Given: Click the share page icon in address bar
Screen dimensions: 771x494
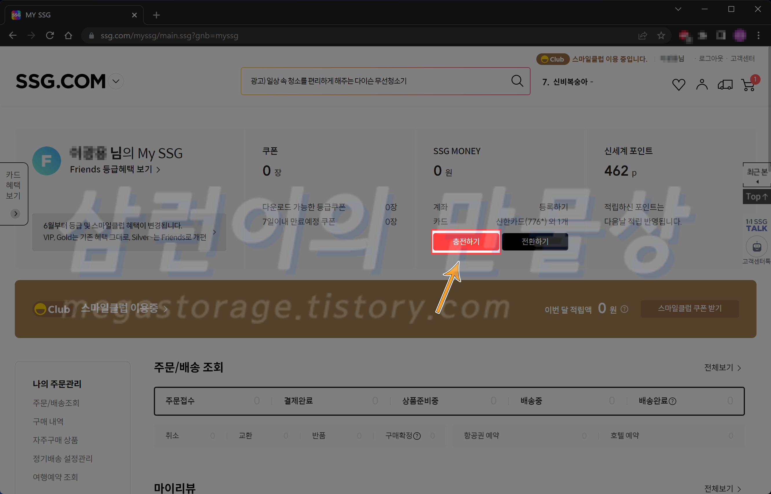Looking at the screenshot, I should 642,35.
